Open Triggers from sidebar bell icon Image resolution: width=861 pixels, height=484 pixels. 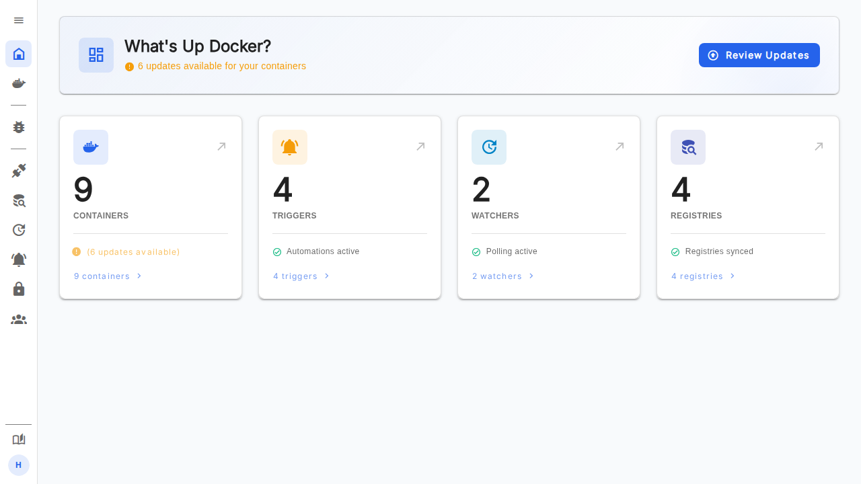click(19, 259)
